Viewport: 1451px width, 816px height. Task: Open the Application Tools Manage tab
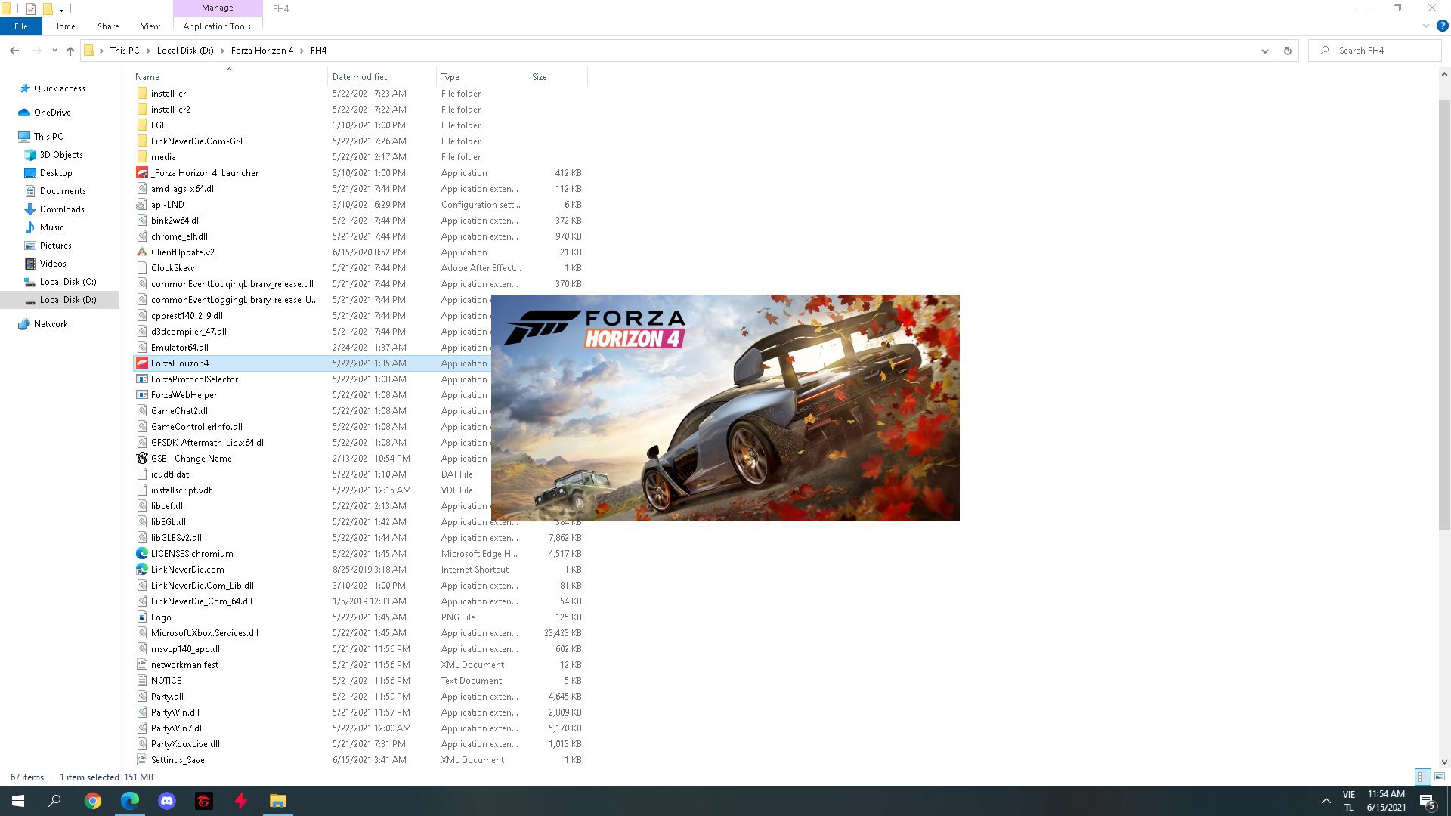217,26
